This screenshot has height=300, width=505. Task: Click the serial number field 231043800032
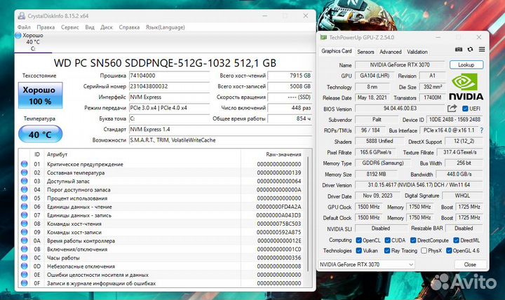[170, 86]
